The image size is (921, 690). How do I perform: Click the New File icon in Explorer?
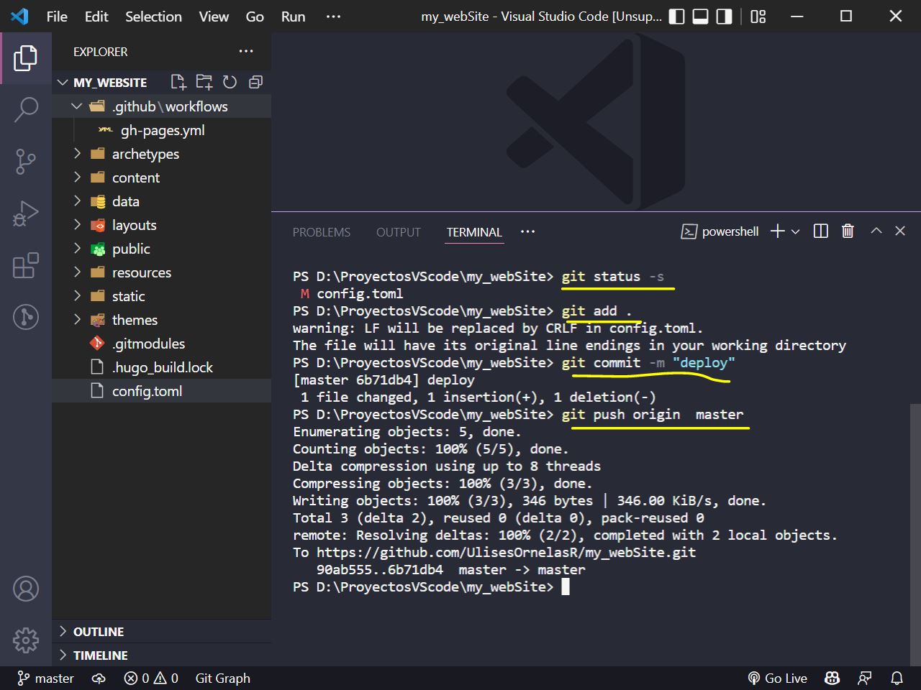click(178, 82)
